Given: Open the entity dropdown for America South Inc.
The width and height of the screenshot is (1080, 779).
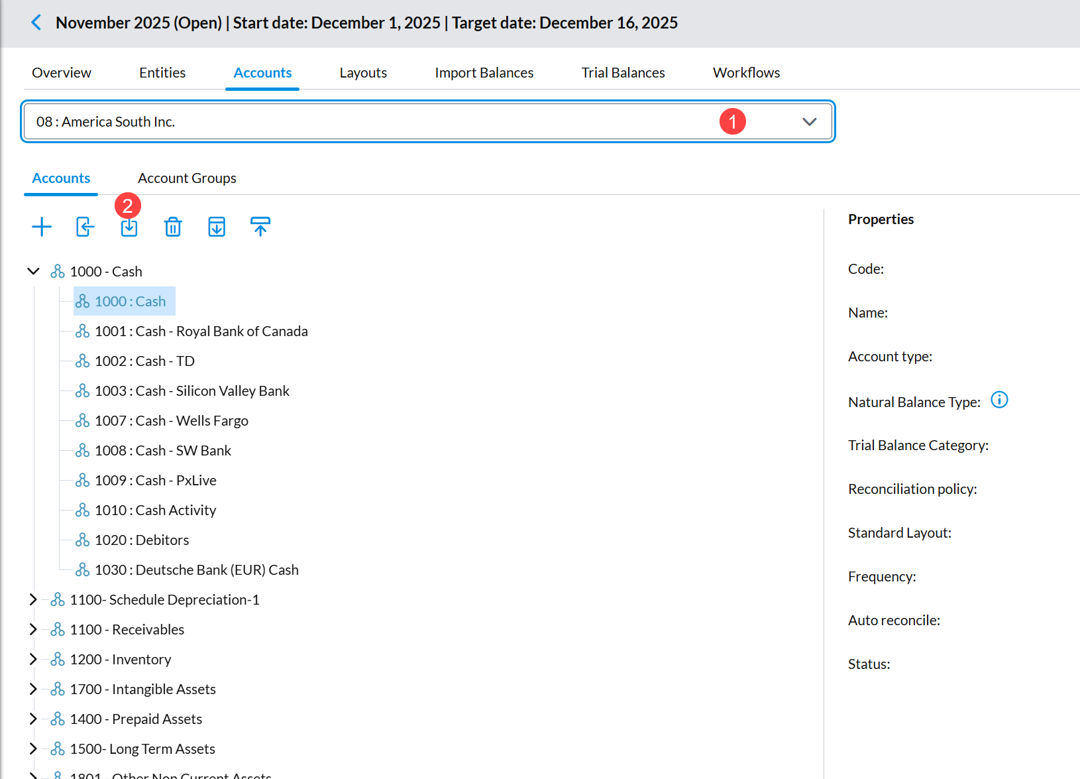Looking at the screenshot, I should [809, 121].
